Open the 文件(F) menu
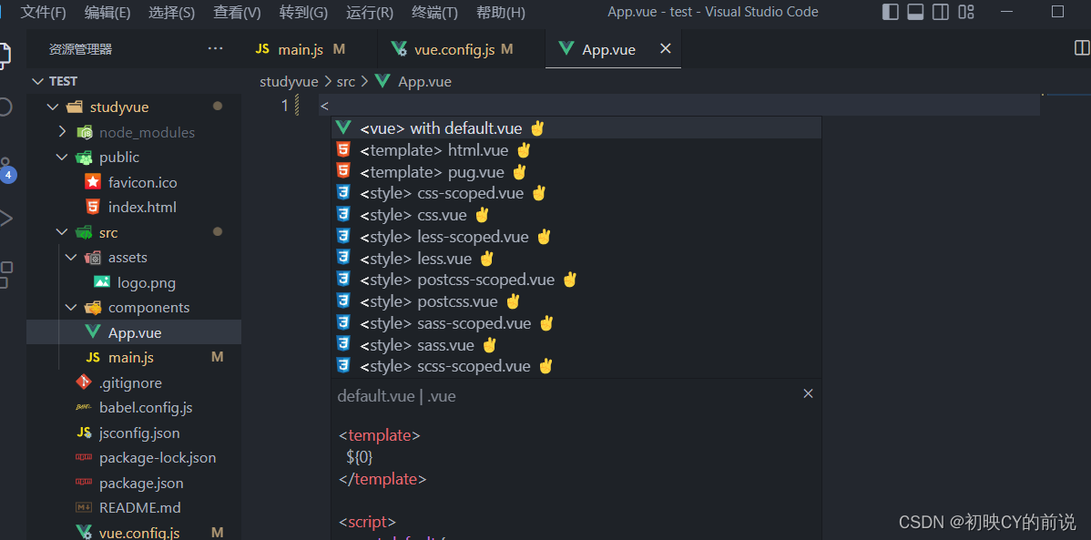The image size is (1091, 540). click(43, 13)
